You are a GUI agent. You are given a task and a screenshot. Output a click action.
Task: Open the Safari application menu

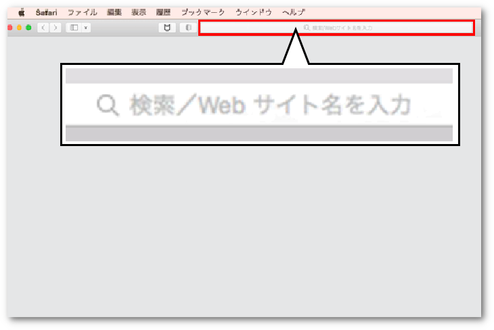point(46,12)
